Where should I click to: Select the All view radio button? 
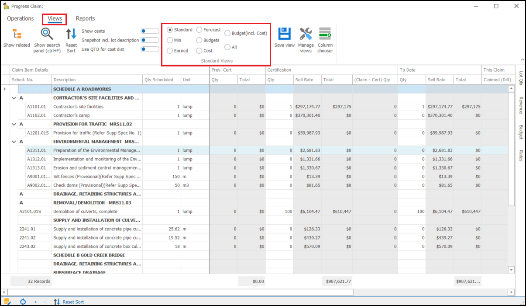(227, 47)
